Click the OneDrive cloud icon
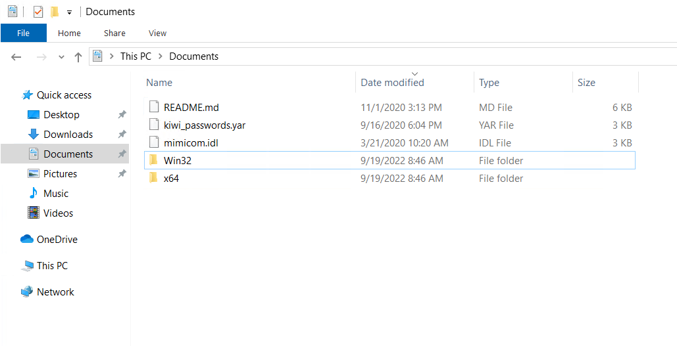 (27, 239)
